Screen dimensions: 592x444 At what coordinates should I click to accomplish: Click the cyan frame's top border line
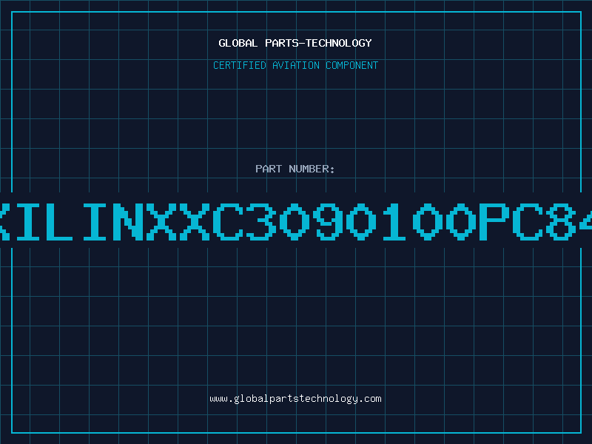[296, 12]
